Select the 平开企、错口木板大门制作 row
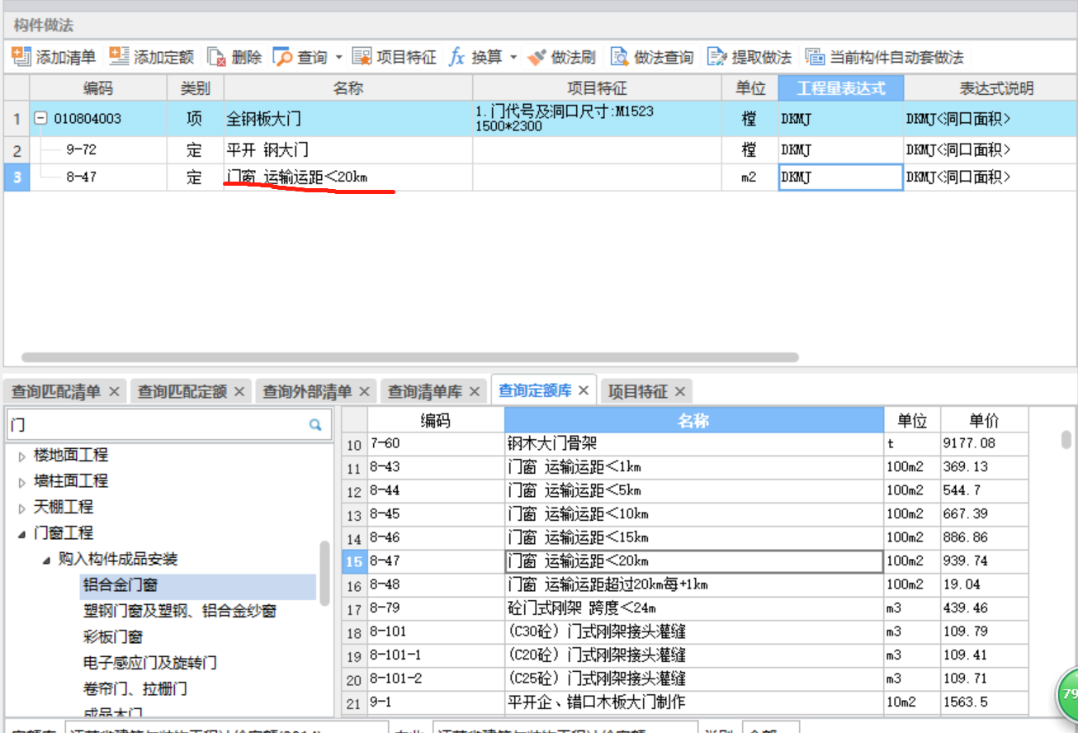Image resolution: width=1078 pixels, height=733 pixels. [686, 702]
